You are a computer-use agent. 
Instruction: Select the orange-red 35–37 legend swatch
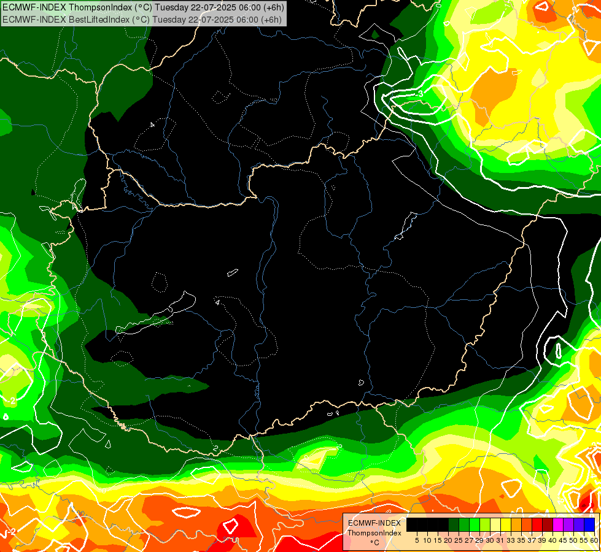[x=527, y=524]
